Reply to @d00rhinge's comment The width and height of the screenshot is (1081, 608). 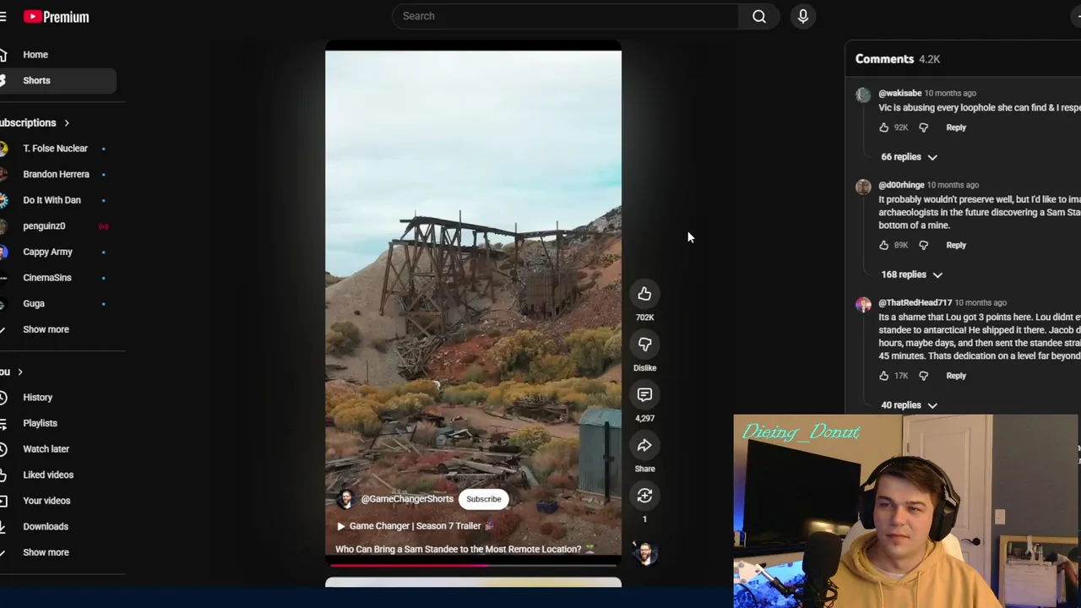click(956, 245)
